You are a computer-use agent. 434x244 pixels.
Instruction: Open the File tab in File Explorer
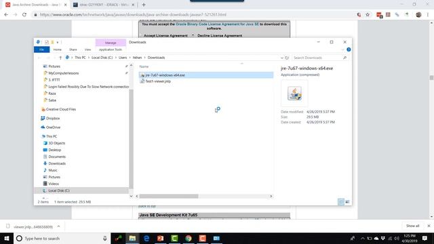pyautogui.click(x=42, y=49)
